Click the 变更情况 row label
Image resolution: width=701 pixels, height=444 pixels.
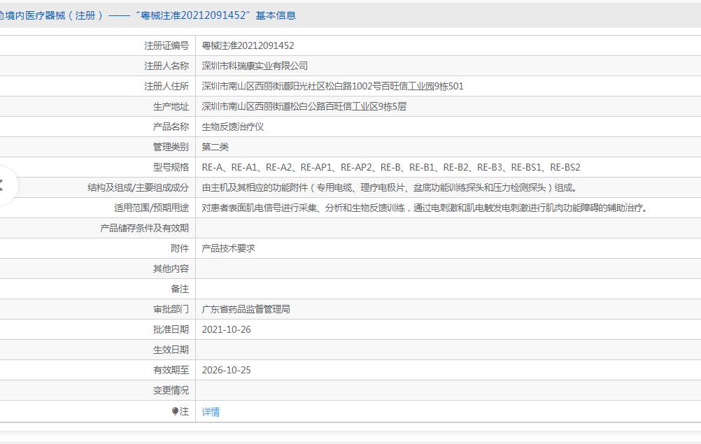pyautogui.click(x=171, y=390)
